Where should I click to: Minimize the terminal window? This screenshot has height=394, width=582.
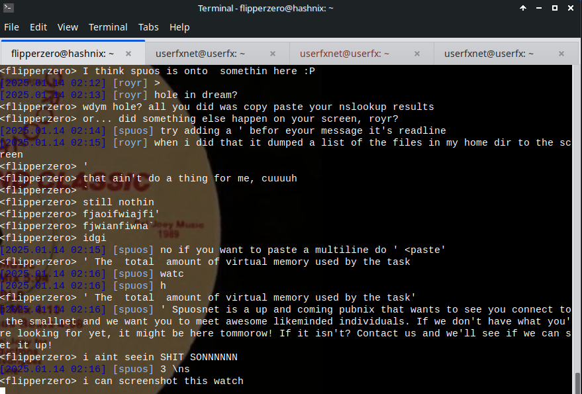[539, 9]
